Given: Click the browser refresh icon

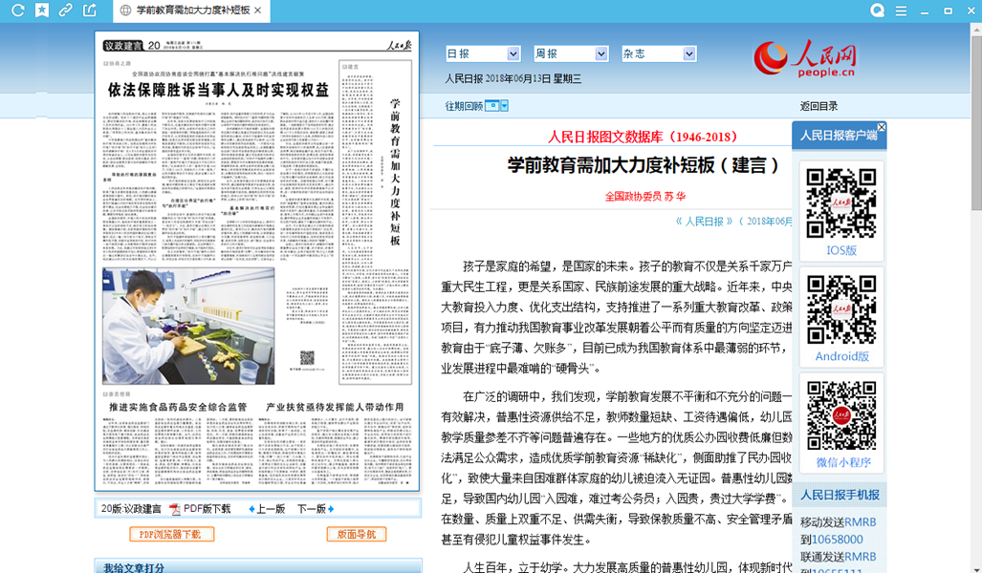Looking at the screenshot, I should pos(16,11).
